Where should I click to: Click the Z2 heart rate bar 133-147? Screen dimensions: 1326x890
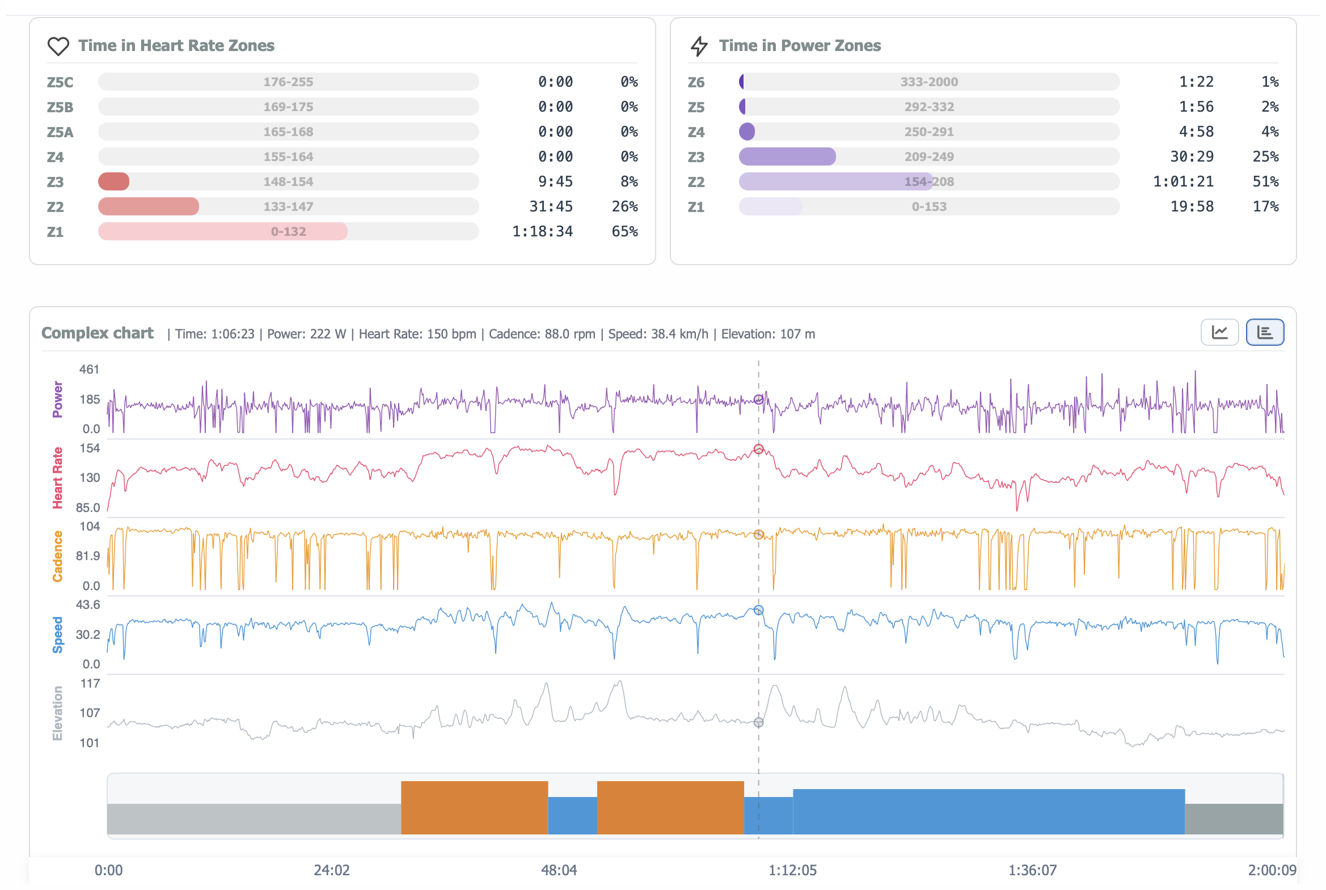tap(288, 206)
